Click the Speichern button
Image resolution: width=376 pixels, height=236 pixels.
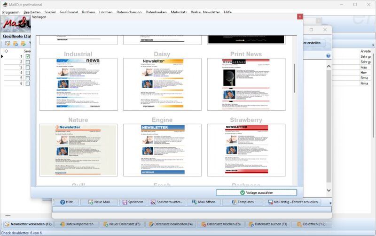[133, 202]
